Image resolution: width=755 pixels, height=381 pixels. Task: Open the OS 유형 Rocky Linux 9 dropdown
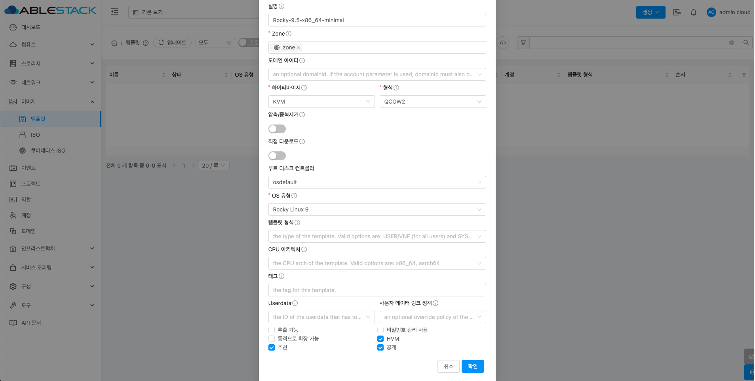(377, 209)
